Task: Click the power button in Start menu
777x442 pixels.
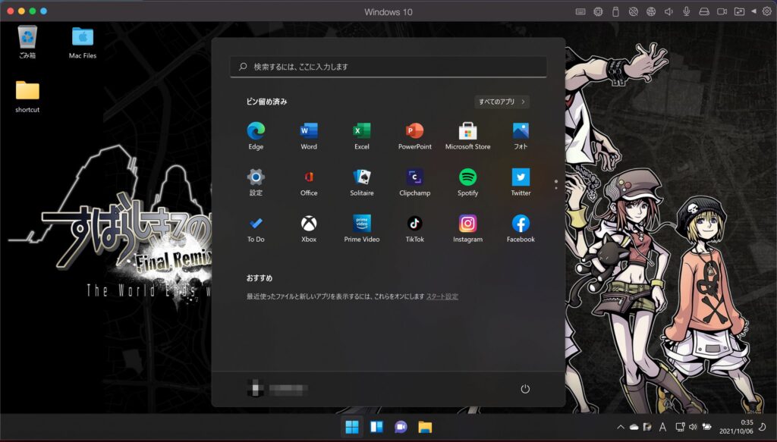Action: (525, 389)
